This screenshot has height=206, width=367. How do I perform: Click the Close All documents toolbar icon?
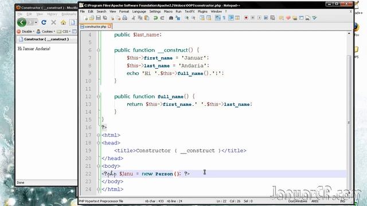pyautogui.click(x=119, y=18)
